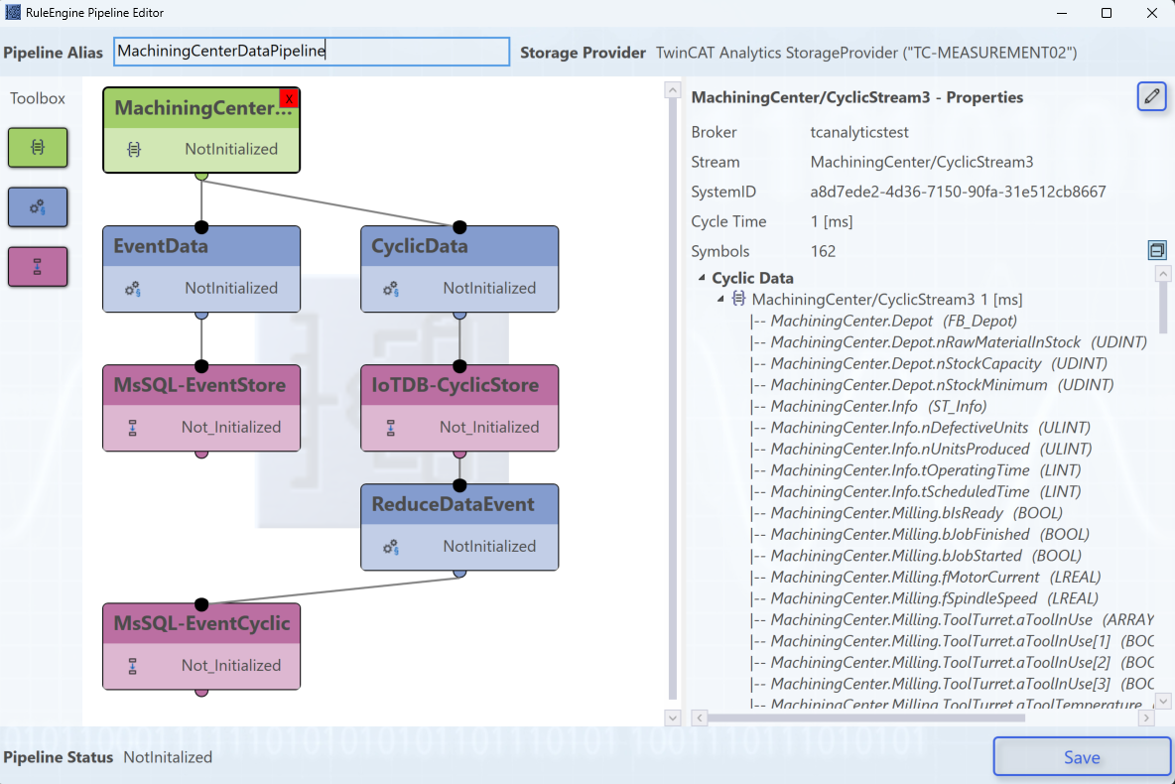Click the input port on MsSQL-EventCyclic node
This screenshot has width=1175, height=784.
pyautogui.click(x=201, y=604)
